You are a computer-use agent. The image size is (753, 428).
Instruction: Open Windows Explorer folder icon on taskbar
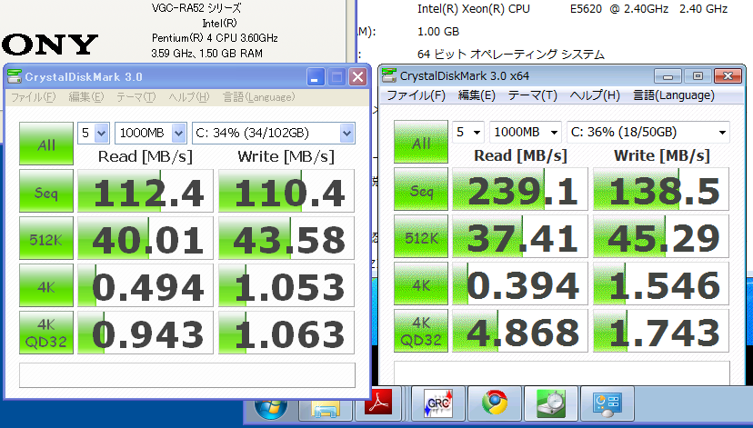pos(326,406)
